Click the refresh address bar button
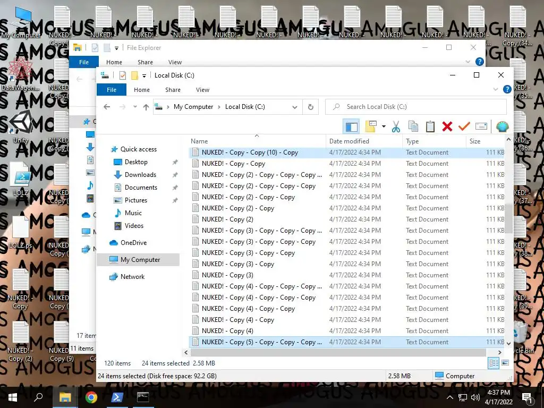The image size is (544, 408). tap(311, 107)
